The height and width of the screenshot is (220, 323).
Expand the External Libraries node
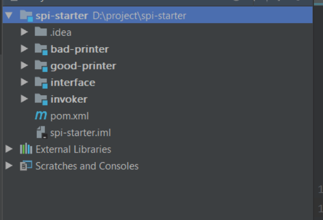(x=9, y=149)
